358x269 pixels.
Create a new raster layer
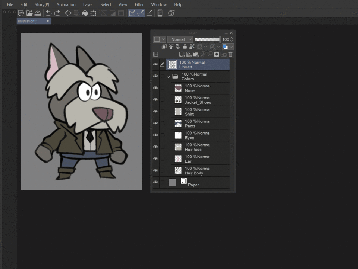(x=182, y=54)
